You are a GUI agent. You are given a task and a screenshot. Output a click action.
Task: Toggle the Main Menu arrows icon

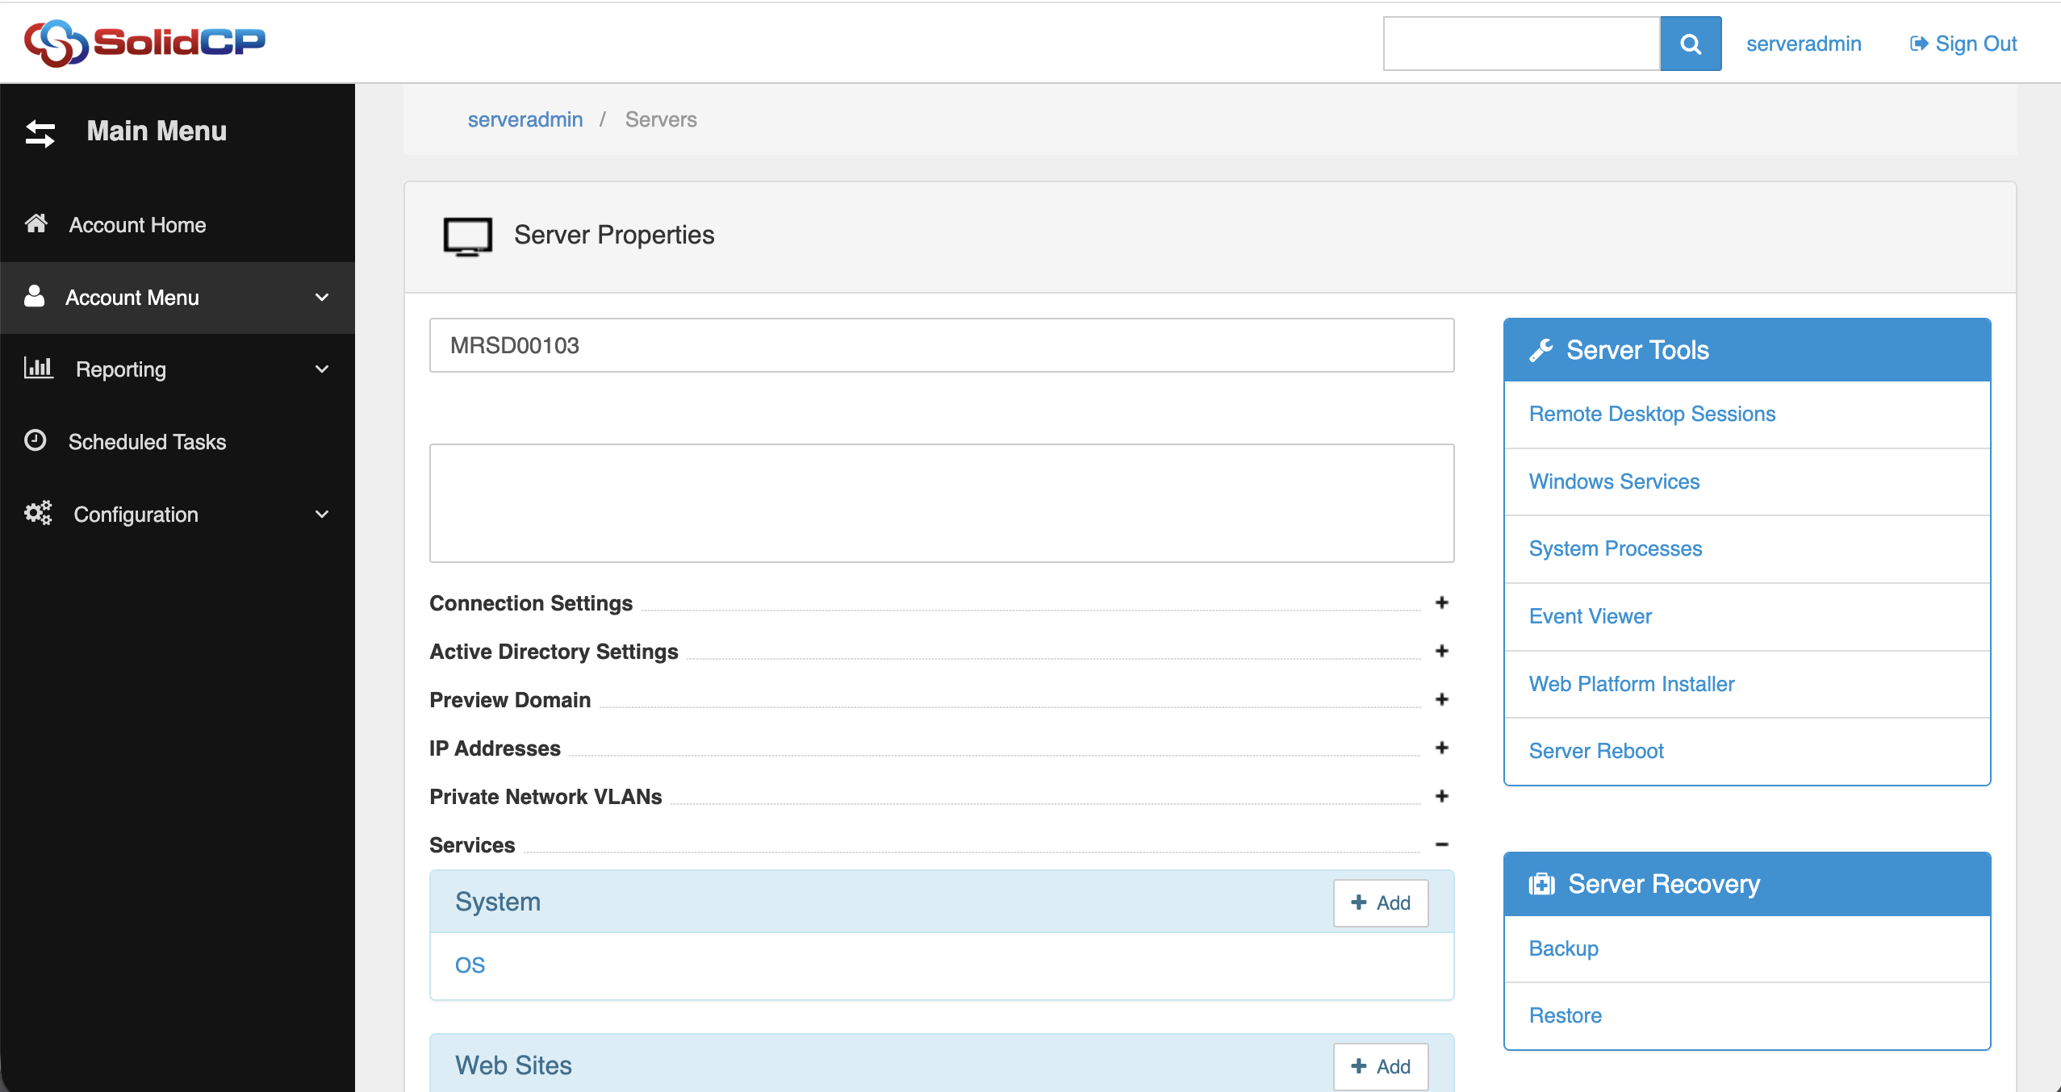tap(40, 133)
